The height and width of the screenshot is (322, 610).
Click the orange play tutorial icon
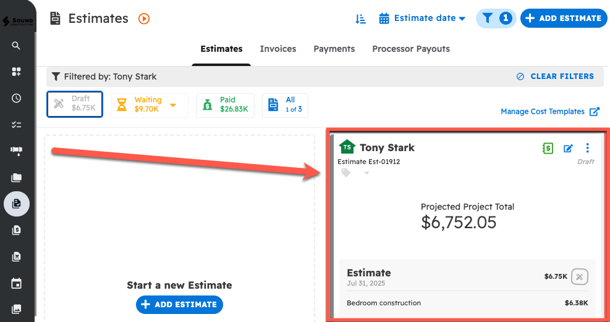point(144,19)
